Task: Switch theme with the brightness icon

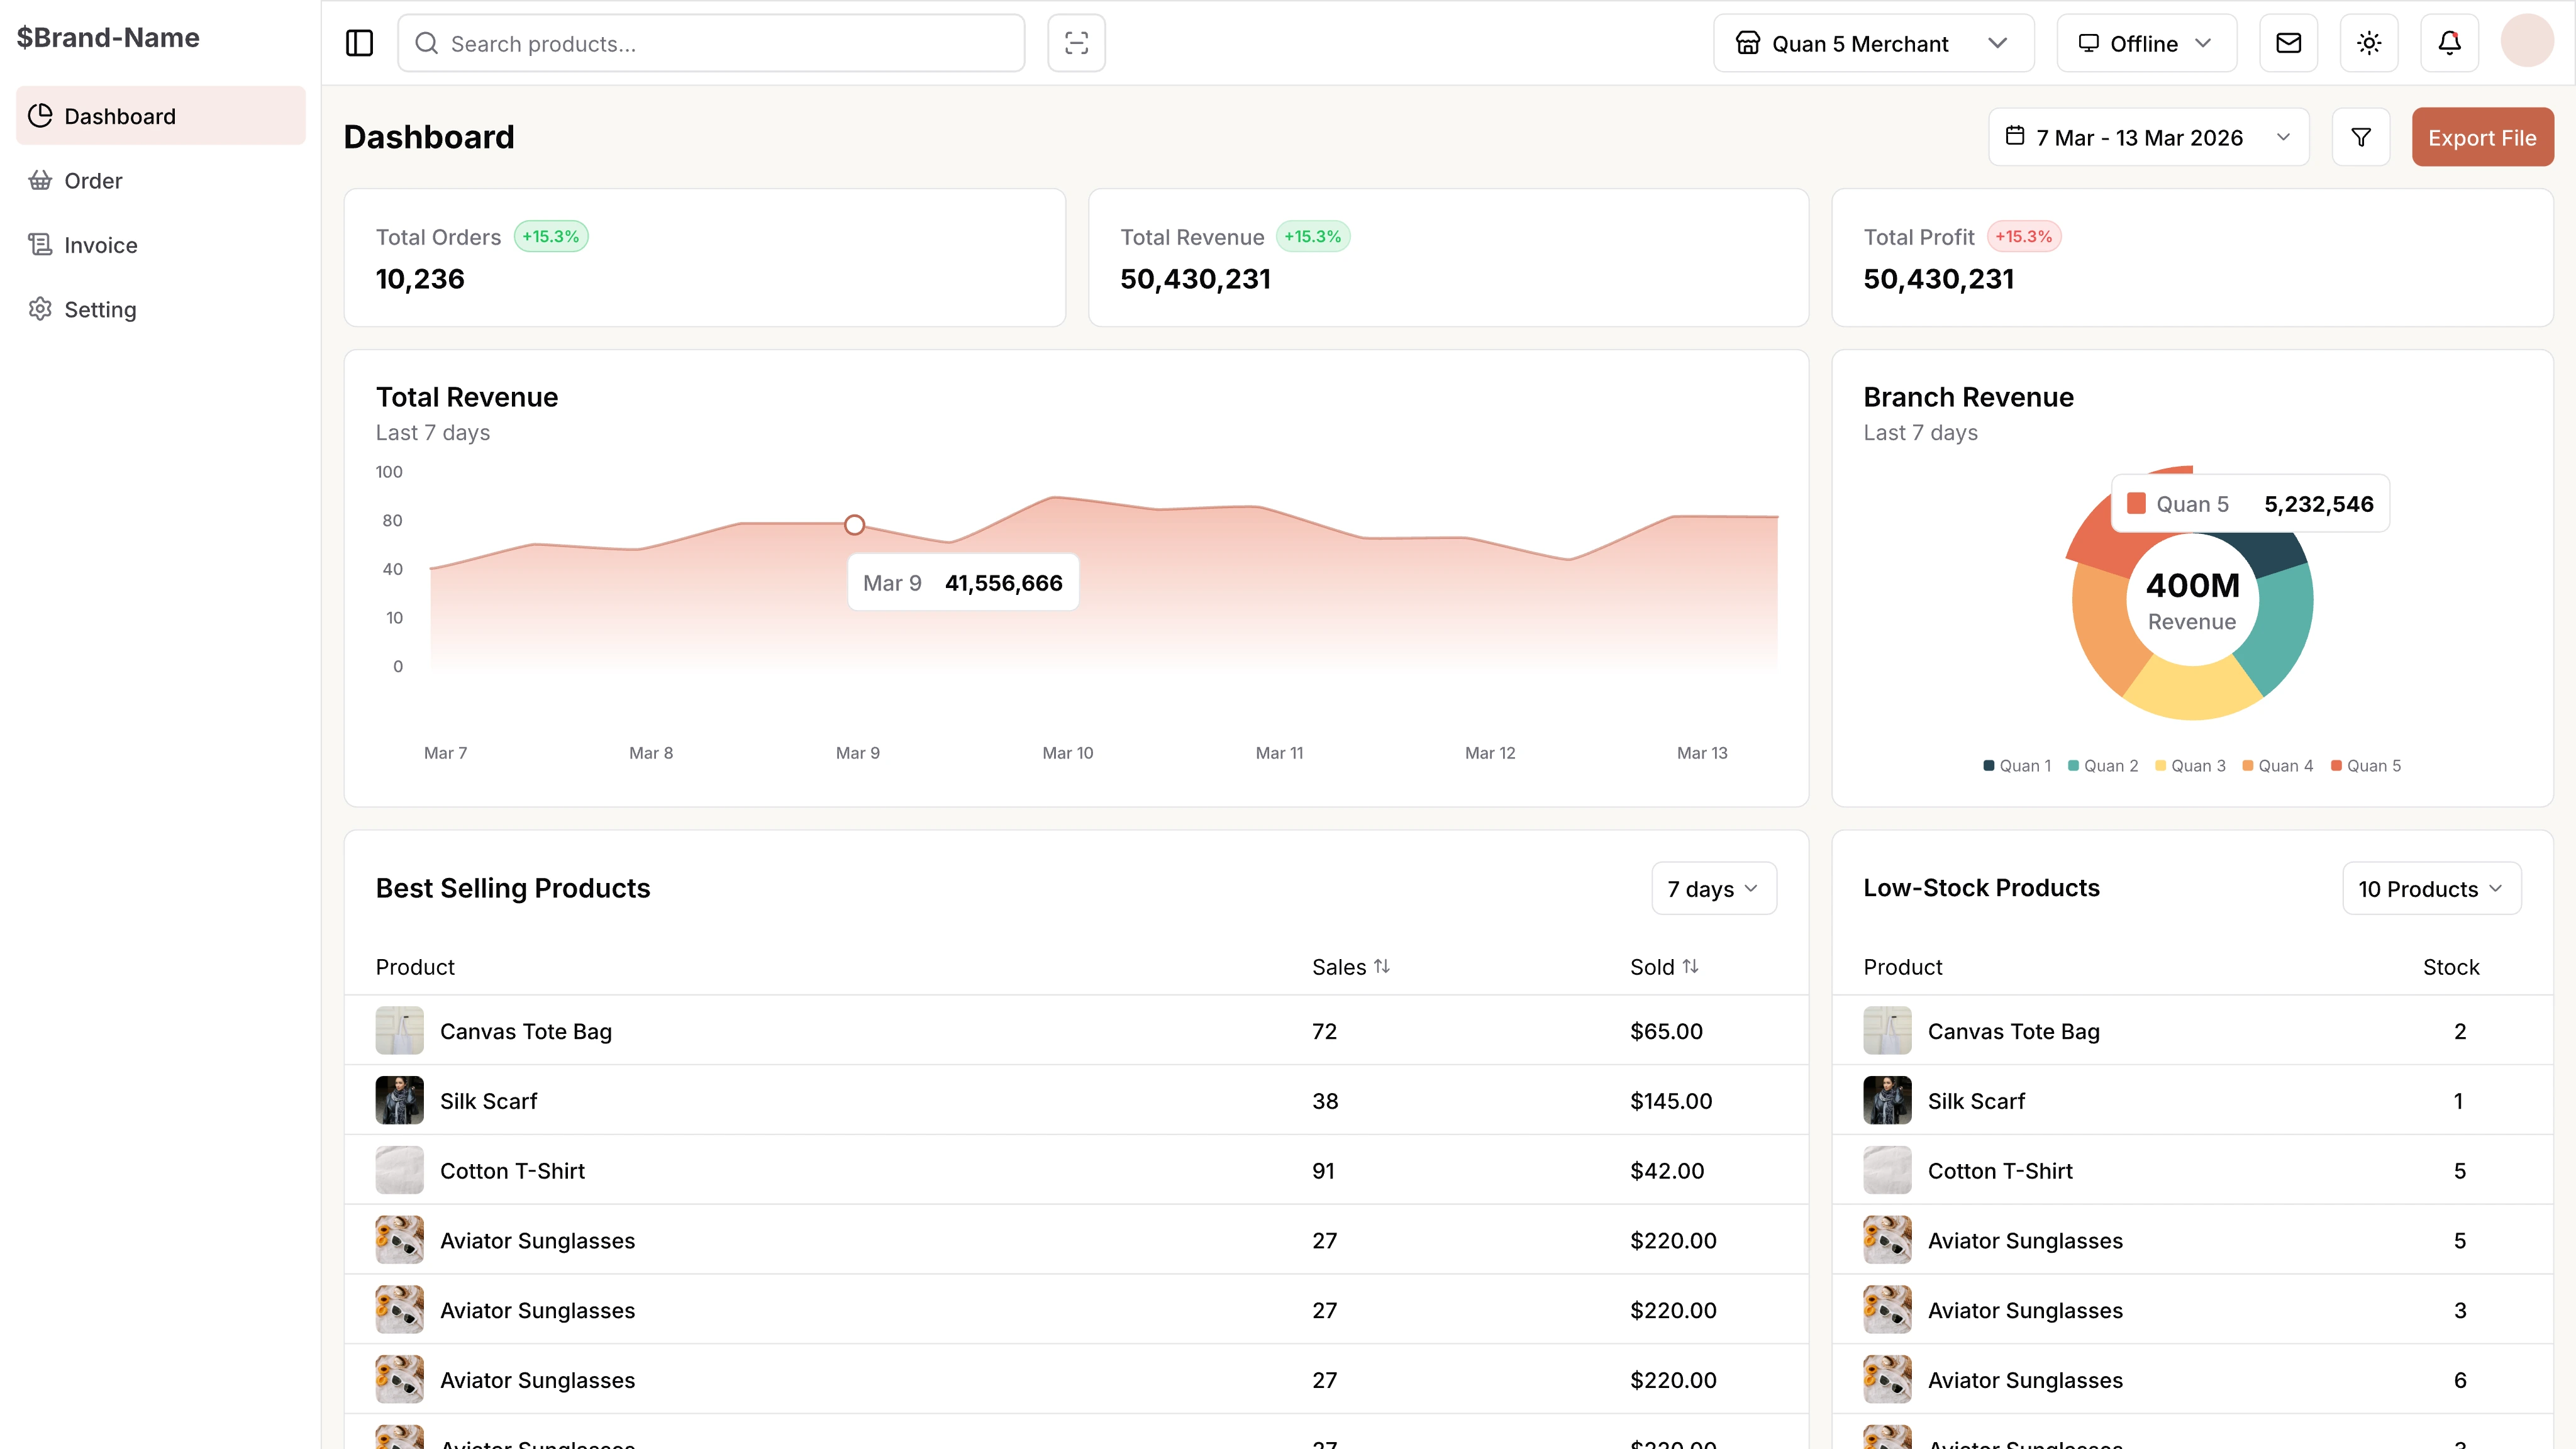Action: point(2368,42)
